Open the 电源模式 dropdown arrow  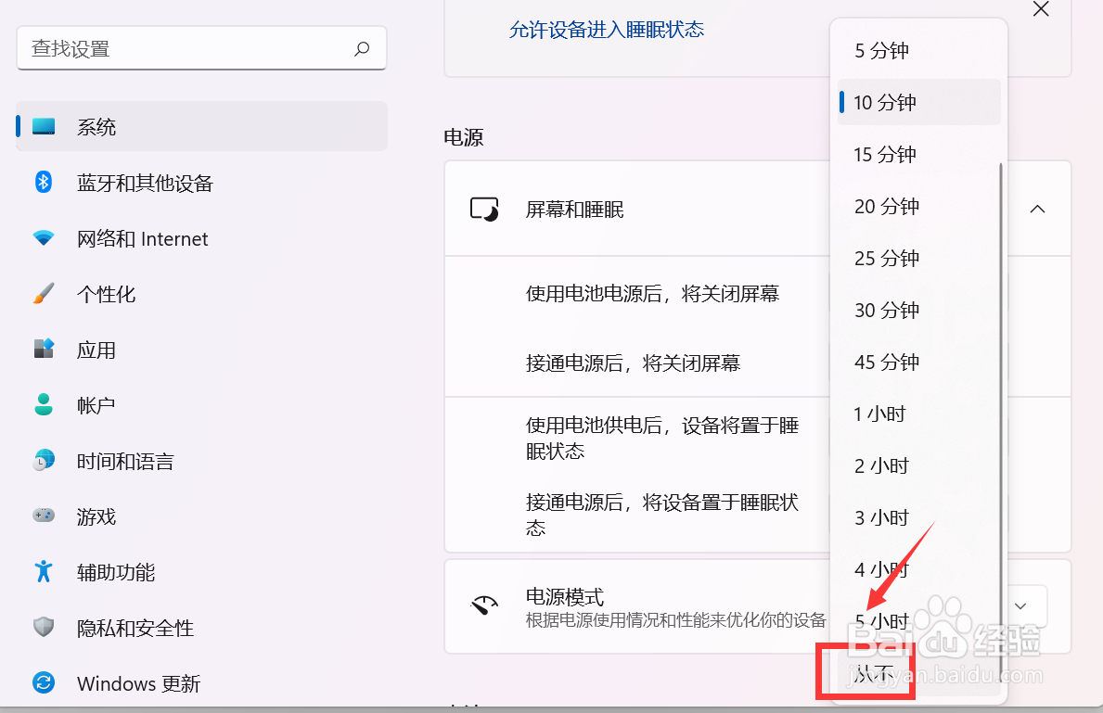pos(1020,606)
